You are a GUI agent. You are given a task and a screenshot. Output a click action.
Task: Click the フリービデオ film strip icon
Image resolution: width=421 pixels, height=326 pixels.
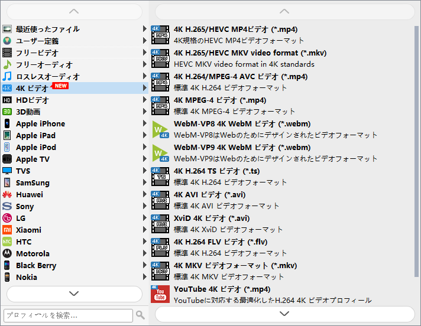[x=7, y=53]
